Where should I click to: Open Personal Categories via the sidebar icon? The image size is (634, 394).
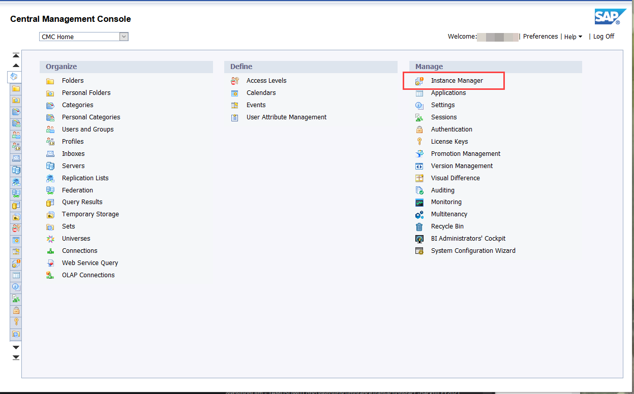point(16,123)
